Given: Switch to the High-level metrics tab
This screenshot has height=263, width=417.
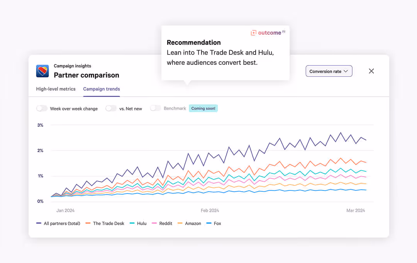Looking at the screenshot, I should [x=56, y=89].
